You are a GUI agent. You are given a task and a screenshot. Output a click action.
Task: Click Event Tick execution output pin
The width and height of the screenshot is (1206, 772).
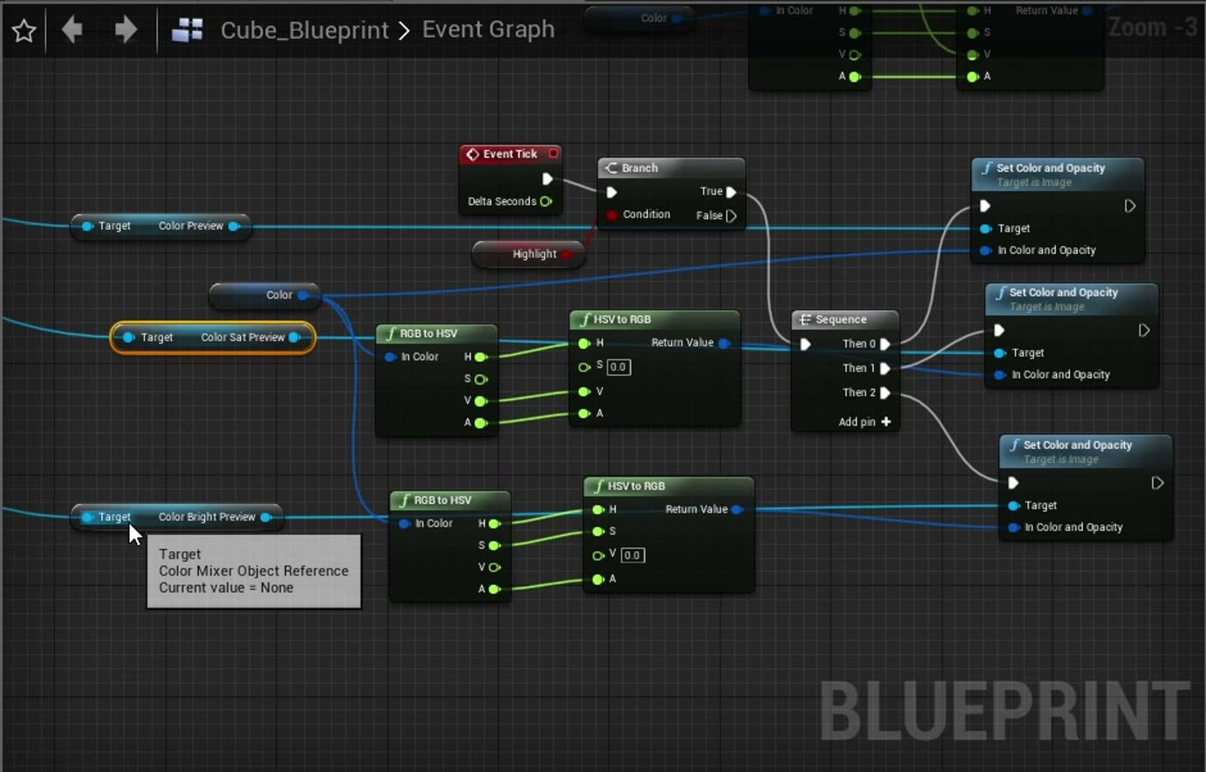547,178
